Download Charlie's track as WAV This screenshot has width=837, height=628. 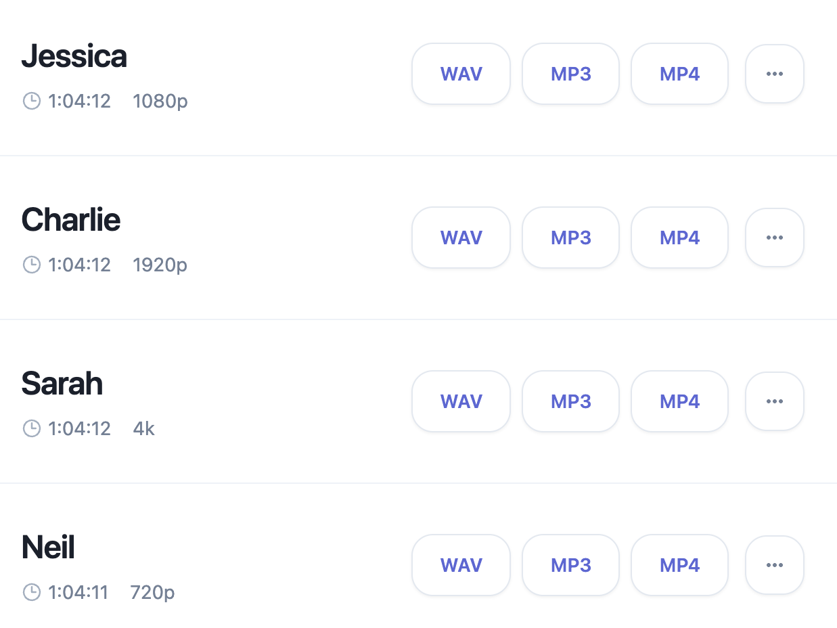[x=461, y=238]
